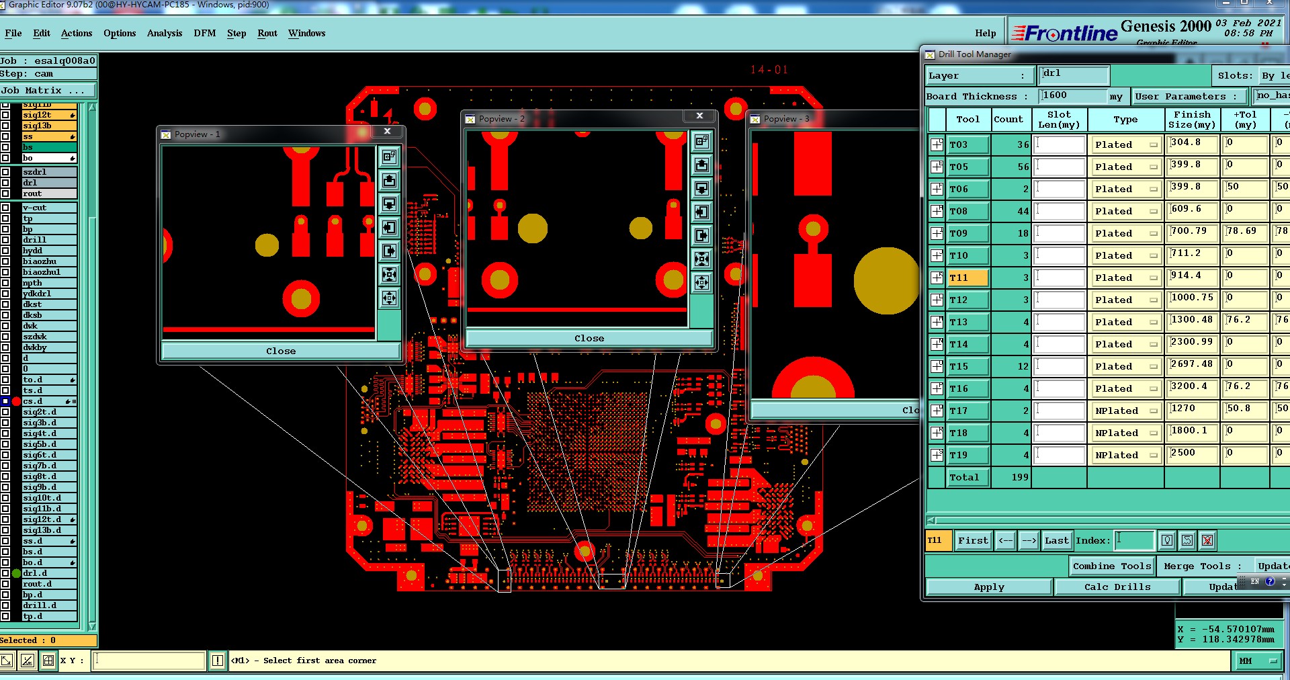
Task: Click the red color swatch of cs.d layer
Action: click(17, 401)
